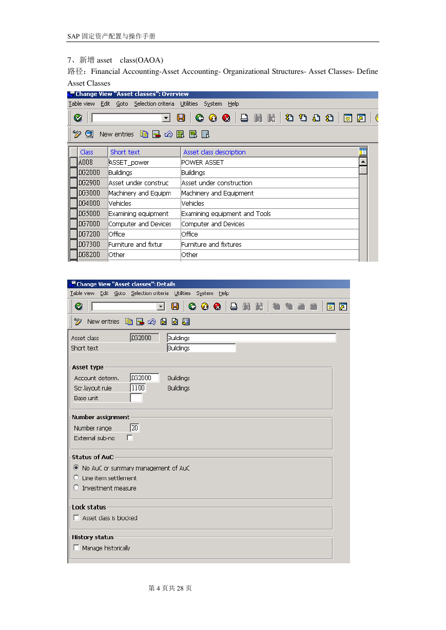
Task: Click the Examining equipment and Tools cell
Action: point(269,213)
